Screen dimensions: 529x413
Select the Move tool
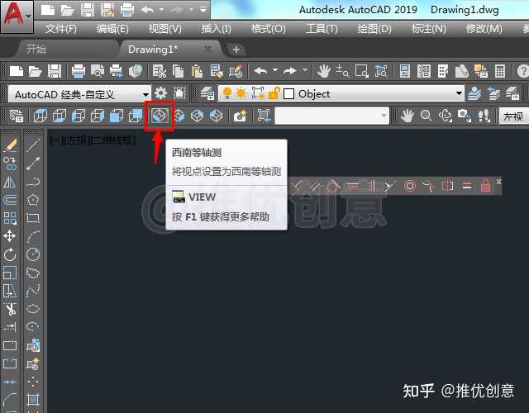point(10,236)
